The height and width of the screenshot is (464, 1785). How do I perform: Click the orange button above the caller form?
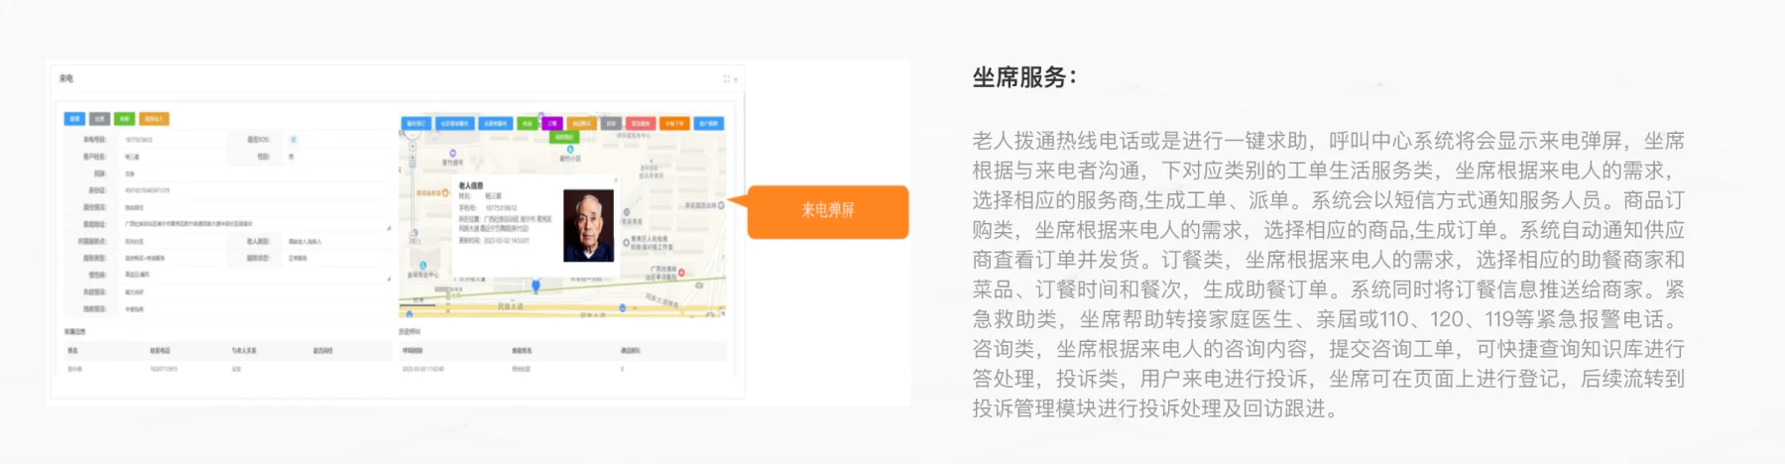154,118
